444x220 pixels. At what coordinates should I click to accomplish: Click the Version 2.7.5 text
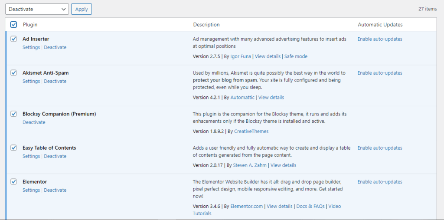coord(206,56)
